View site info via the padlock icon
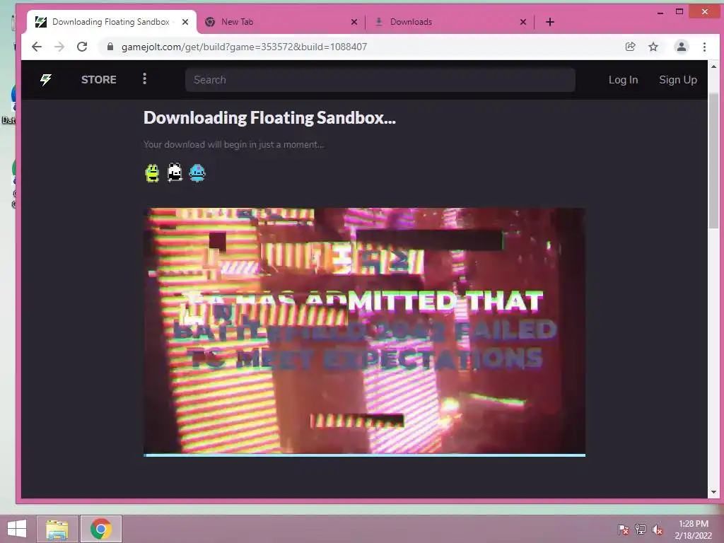The width and height of the screenshot is (724, 543). point(110,47)
